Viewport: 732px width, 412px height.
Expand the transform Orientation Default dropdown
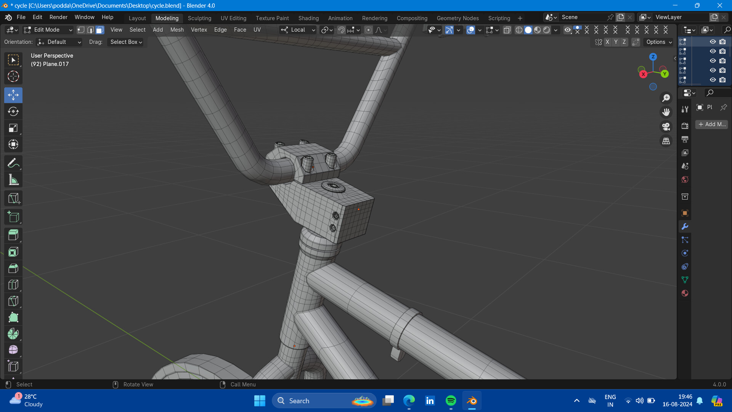tap(59, 42)
